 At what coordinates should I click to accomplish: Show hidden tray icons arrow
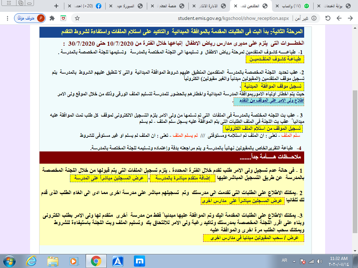point(294,261)
